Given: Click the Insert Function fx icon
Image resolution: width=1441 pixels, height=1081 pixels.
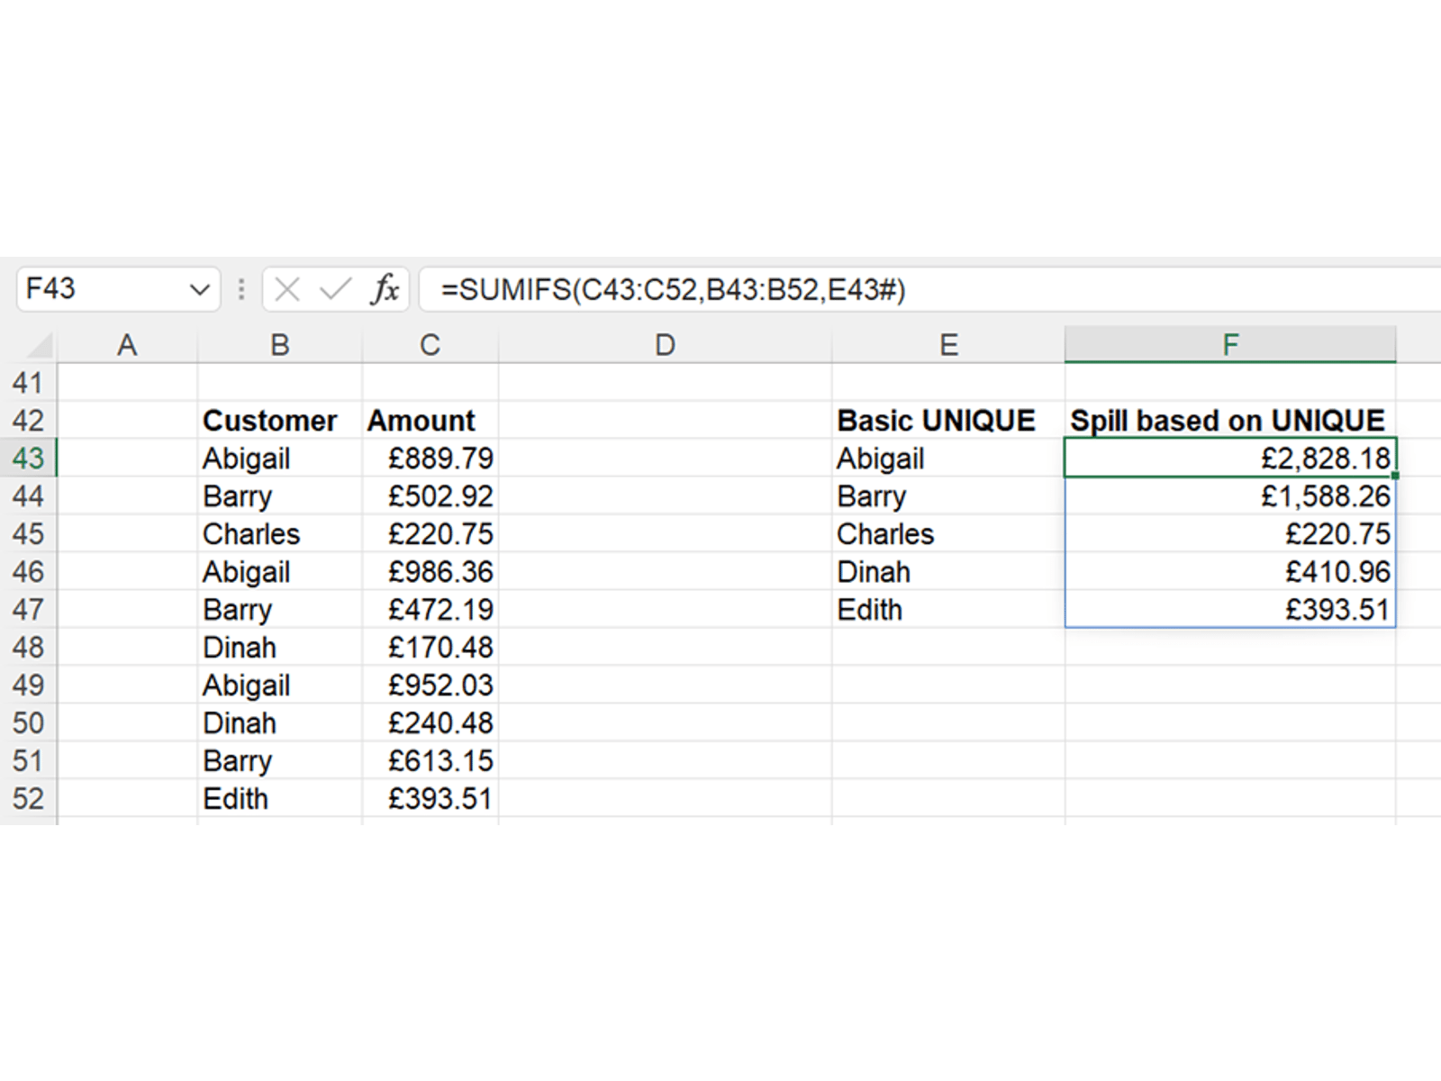Looking at the screenshot, I should coord(385,290).
